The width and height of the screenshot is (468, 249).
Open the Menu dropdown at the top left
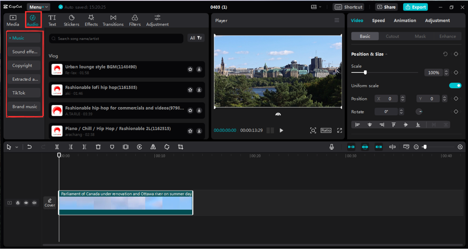coord(38,7)
